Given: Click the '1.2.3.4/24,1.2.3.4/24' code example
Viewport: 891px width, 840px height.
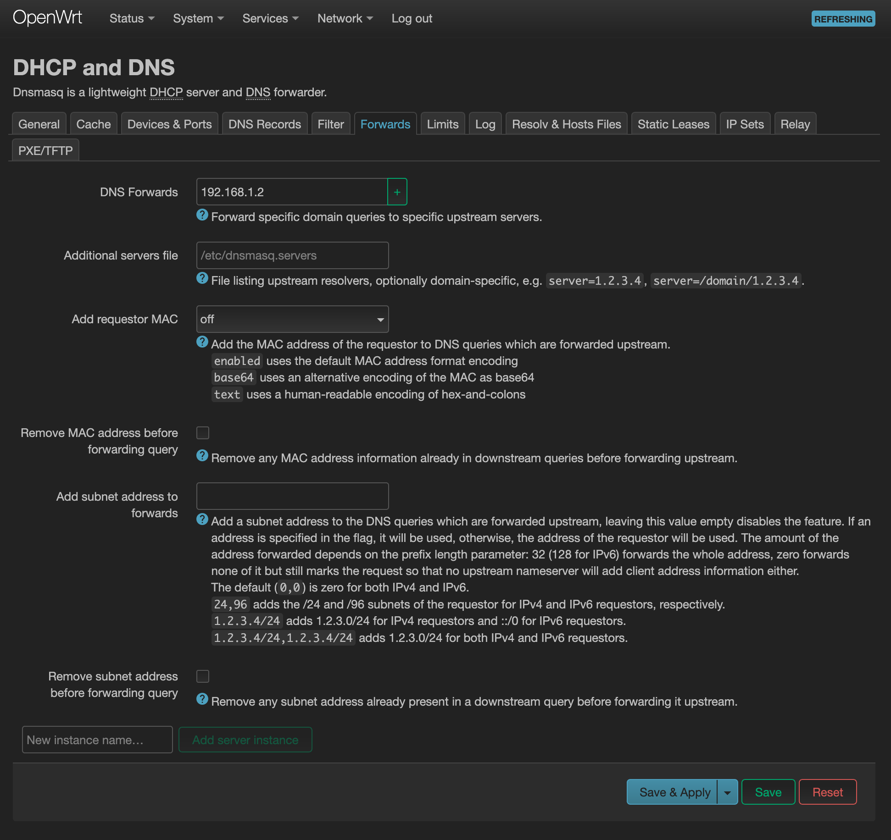Looking at the screenshot, I should click(x=283, y=638).
